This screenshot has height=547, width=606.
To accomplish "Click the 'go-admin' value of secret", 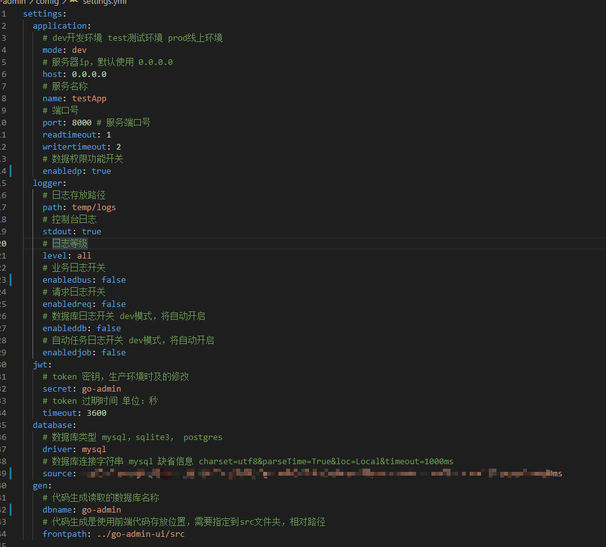I will click(101, 389).
